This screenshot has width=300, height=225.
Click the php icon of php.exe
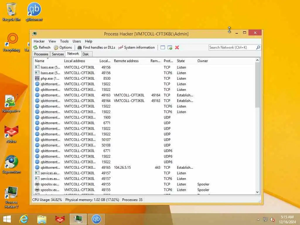37,78
